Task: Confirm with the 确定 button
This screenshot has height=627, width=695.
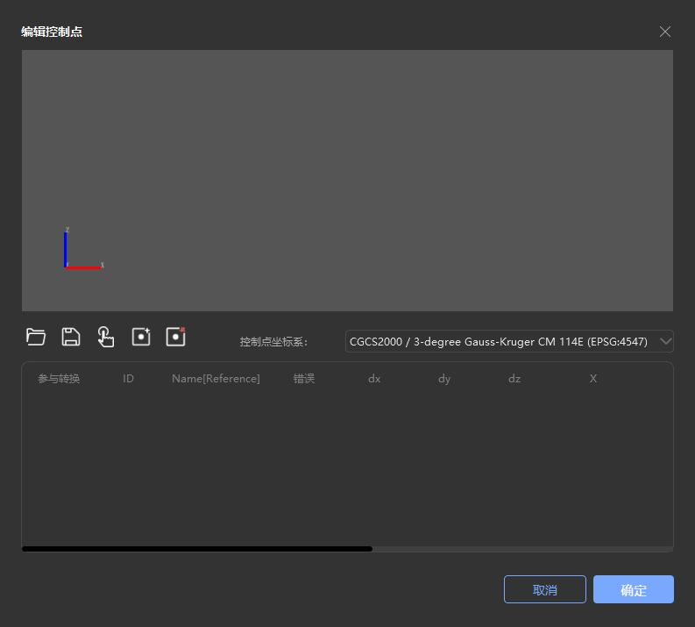Action: tap(634, 589)
